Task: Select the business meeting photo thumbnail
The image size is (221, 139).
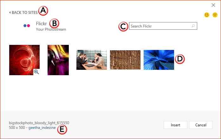Action: 92,60
